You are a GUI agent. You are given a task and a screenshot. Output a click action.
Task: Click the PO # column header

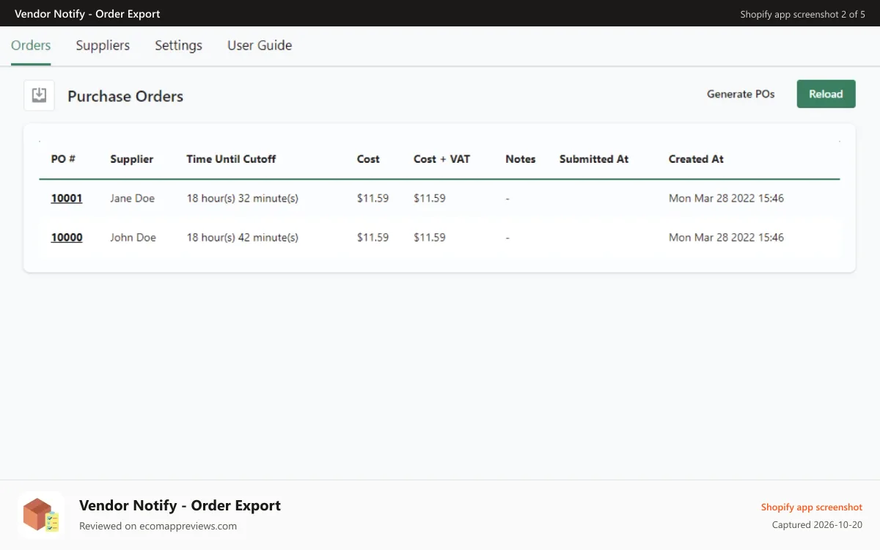click(x=63, y=159)
